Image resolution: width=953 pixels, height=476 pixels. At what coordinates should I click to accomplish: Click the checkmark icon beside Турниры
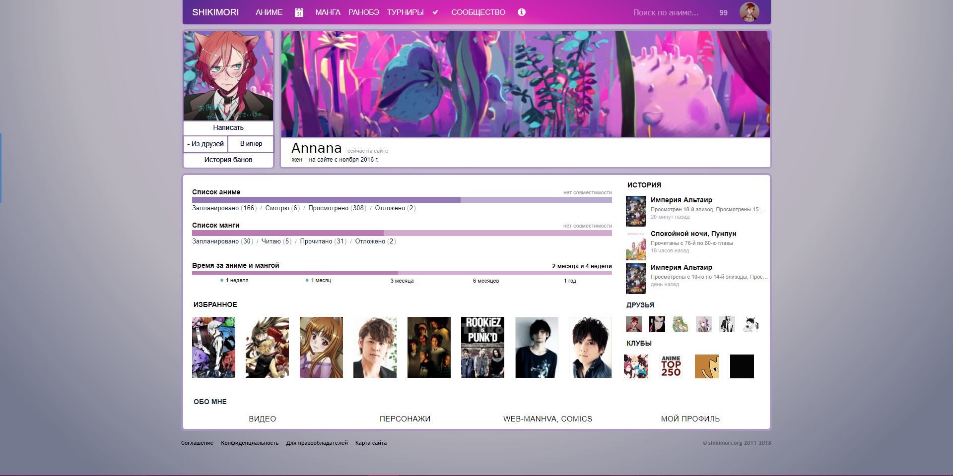(435, 12)
